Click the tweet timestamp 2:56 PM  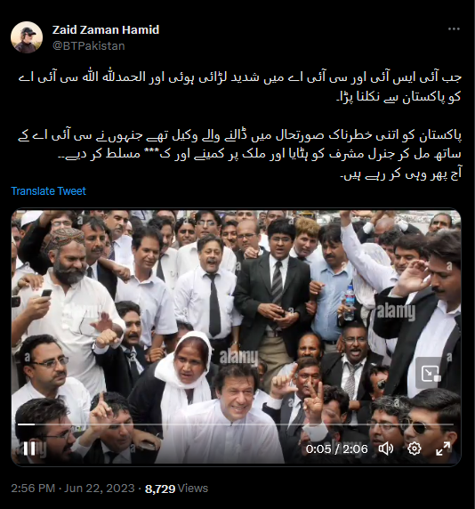pos(33,489)
